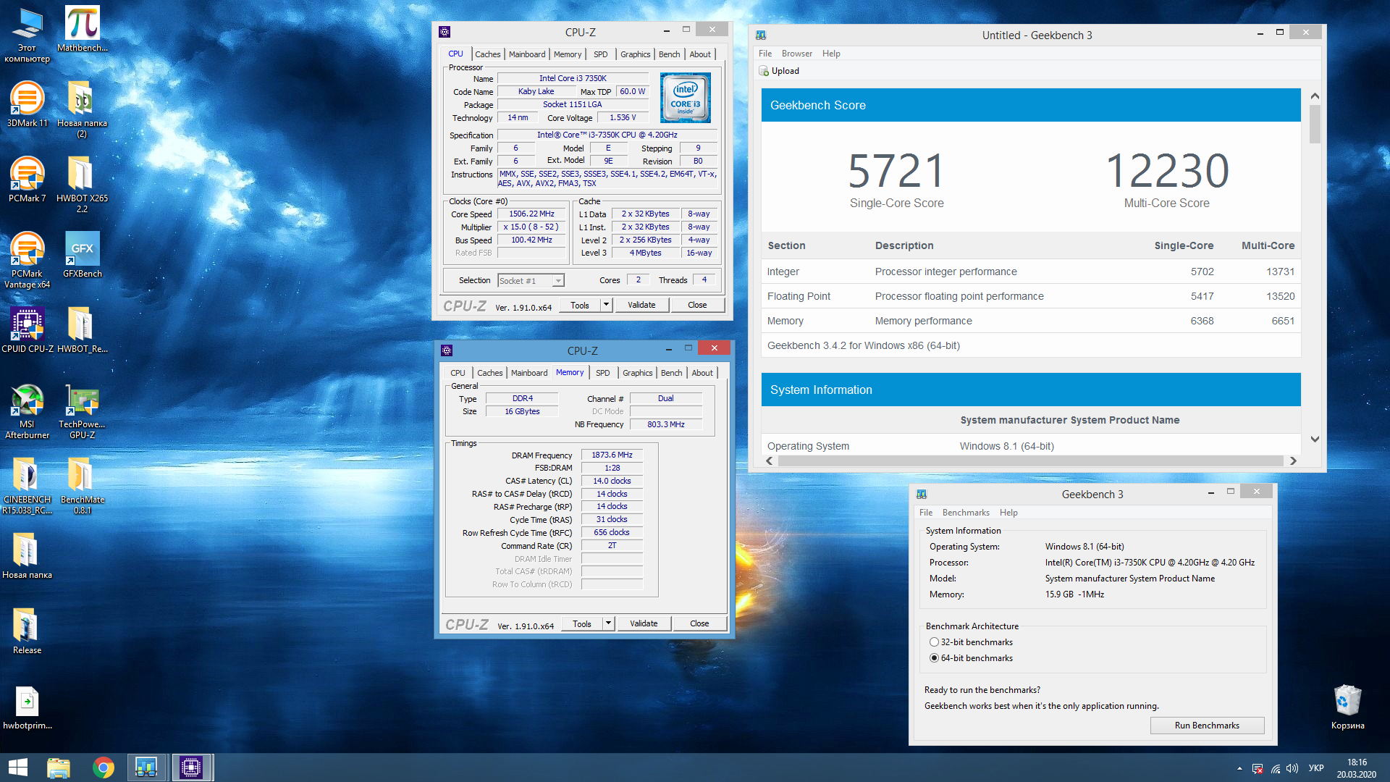Click Validate in the upper CPU-Z window
This screenshot has height=782, width=1390.
[641, 305]
